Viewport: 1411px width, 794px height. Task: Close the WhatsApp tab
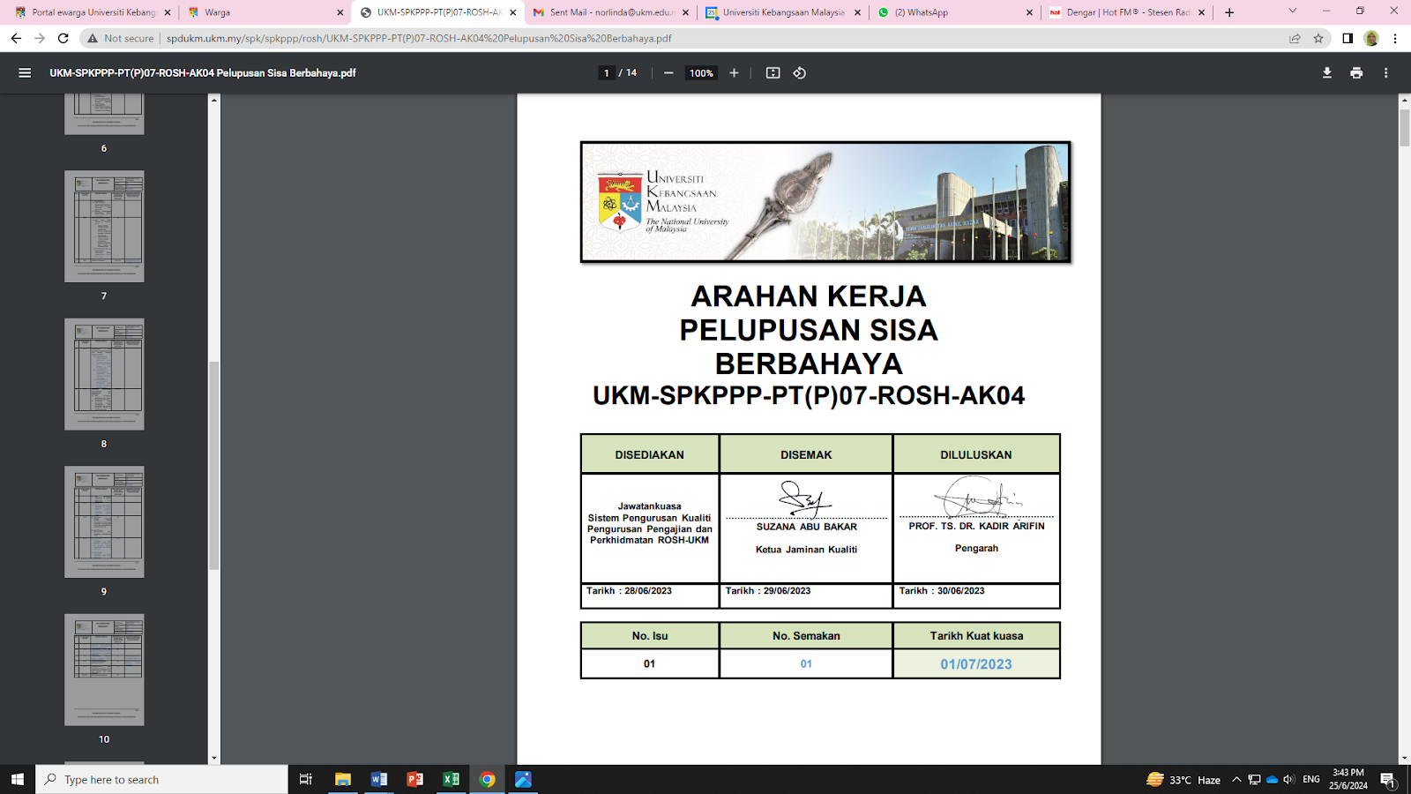[1030, 12]
